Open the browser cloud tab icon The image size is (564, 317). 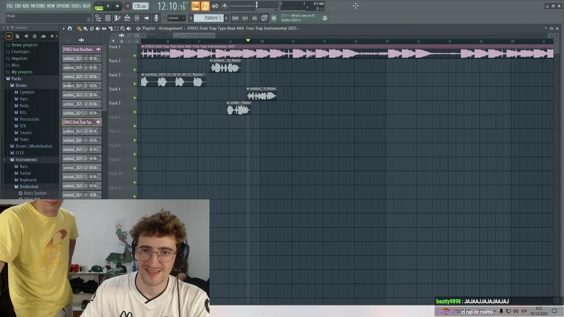click(x=43, y=36)
